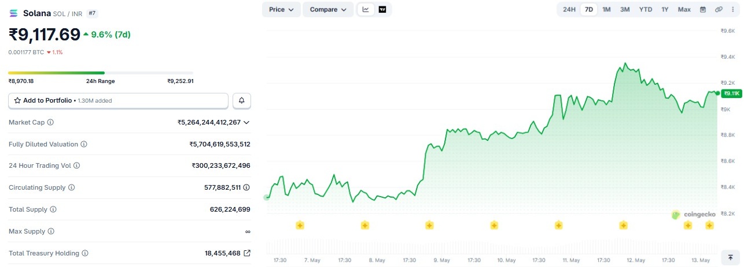The width and height of the screenshot is (744, 267).
Task: Open the Compare dropdown
Action: click(328, 9)
